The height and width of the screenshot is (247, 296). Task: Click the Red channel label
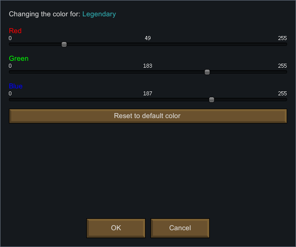coord(15,31)
